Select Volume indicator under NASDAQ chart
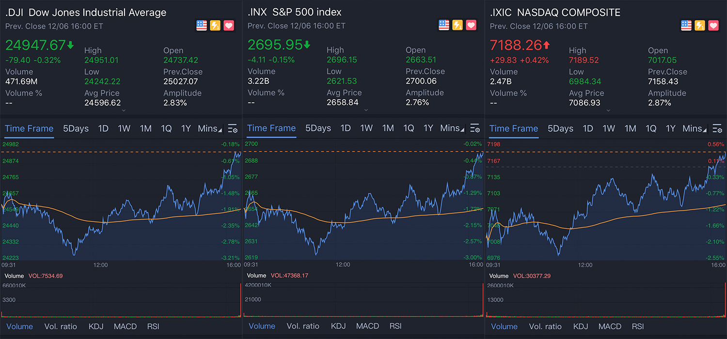The height and width of the screenshot is (339, 727). tap(505, 326)
